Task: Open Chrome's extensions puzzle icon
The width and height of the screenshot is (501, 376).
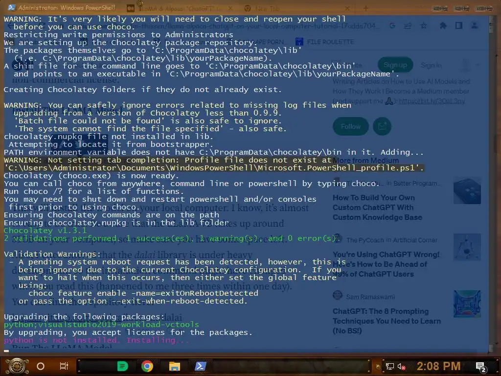Action: click(443, 25)
